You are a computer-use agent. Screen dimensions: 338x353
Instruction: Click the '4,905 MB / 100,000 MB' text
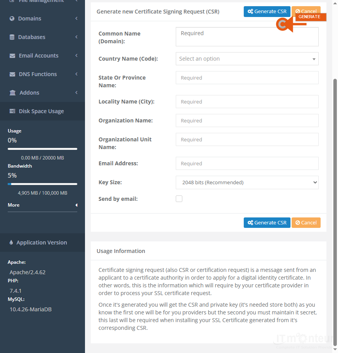pos(42,193)
